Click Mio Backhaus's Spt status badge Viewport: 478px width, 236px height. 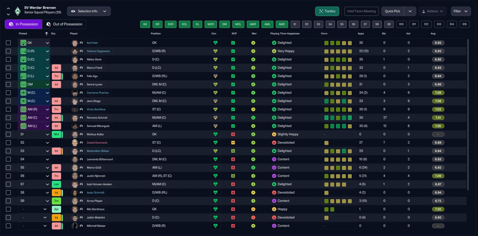56,209
